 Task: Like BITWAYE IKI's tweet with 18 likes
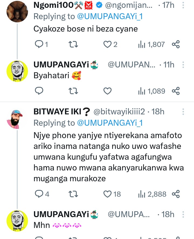coord(108,194)
